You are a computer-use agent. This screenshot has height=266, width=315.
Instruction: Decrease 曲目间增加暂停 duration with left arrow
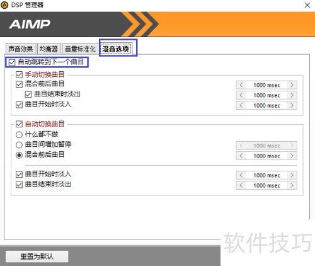[241, 146]
